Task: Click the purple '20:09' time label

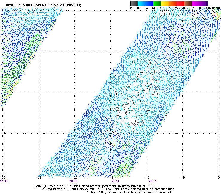Action: point(73,181)
